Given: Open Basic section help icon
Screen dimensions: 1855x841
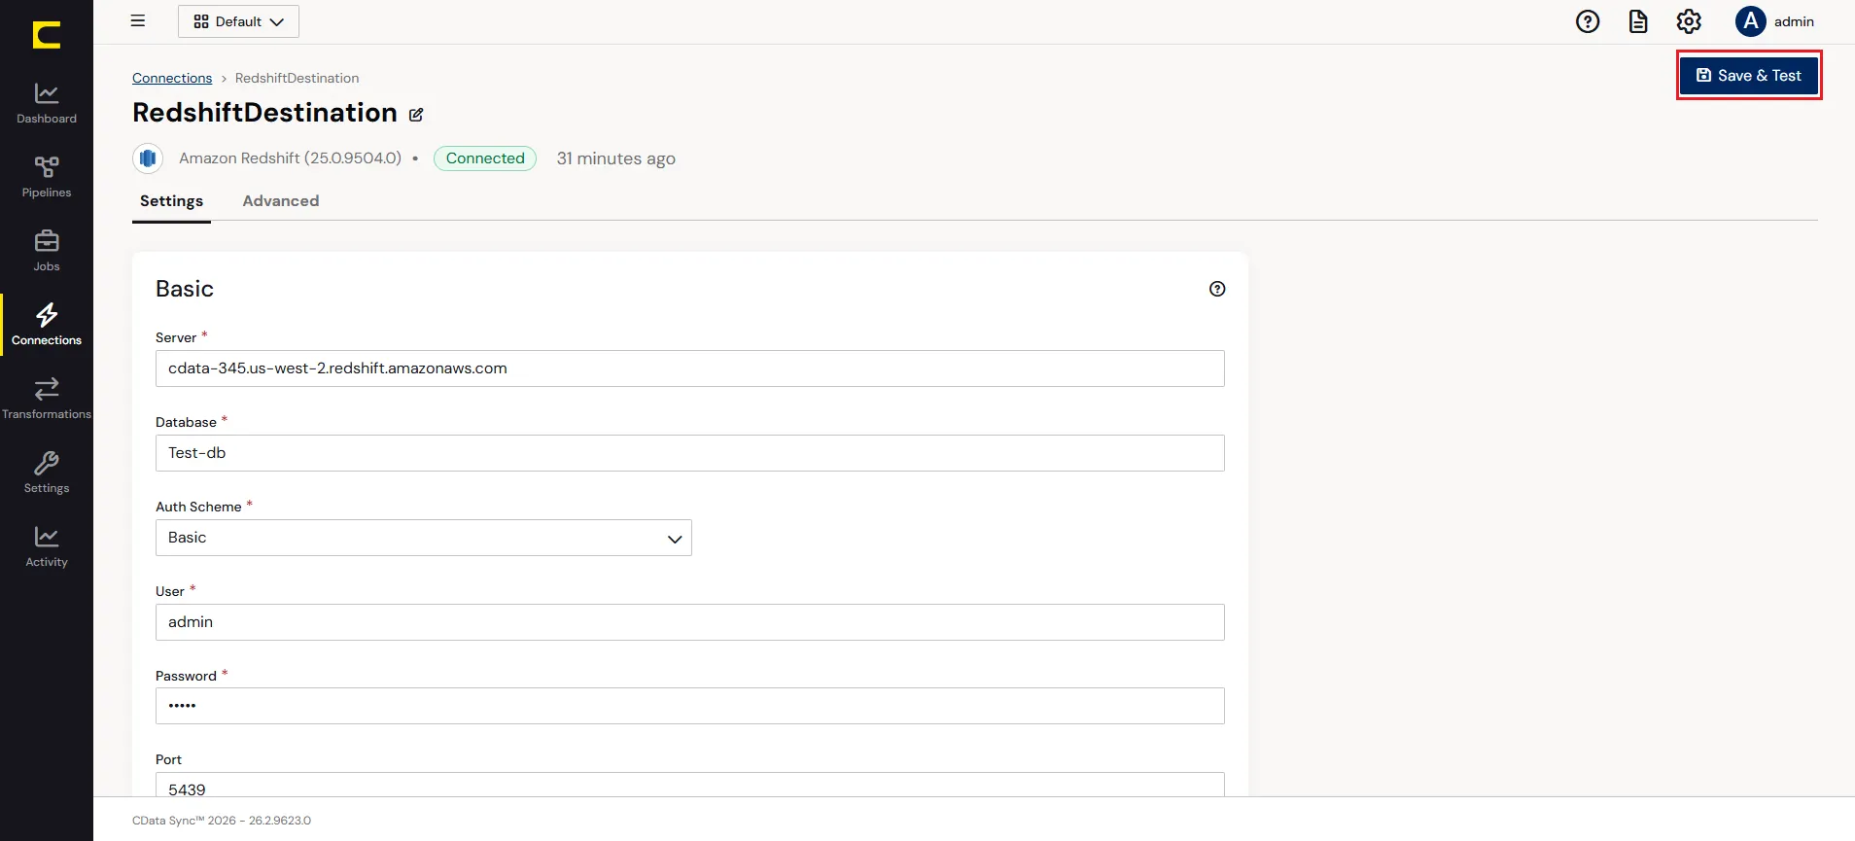Looking at the screenshot, I should coord(1217,289).
